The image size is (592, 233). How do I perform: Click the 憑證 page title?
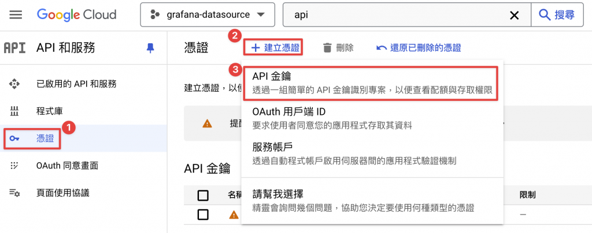[x=195, y=48]
